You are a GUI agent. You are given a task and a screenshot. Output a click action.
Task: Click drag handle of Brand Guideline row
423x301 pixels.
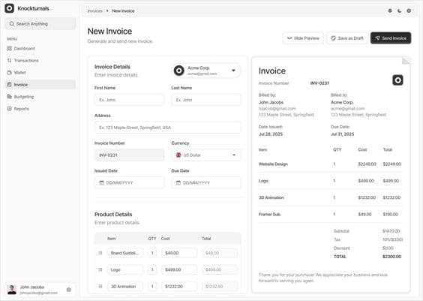100,253
